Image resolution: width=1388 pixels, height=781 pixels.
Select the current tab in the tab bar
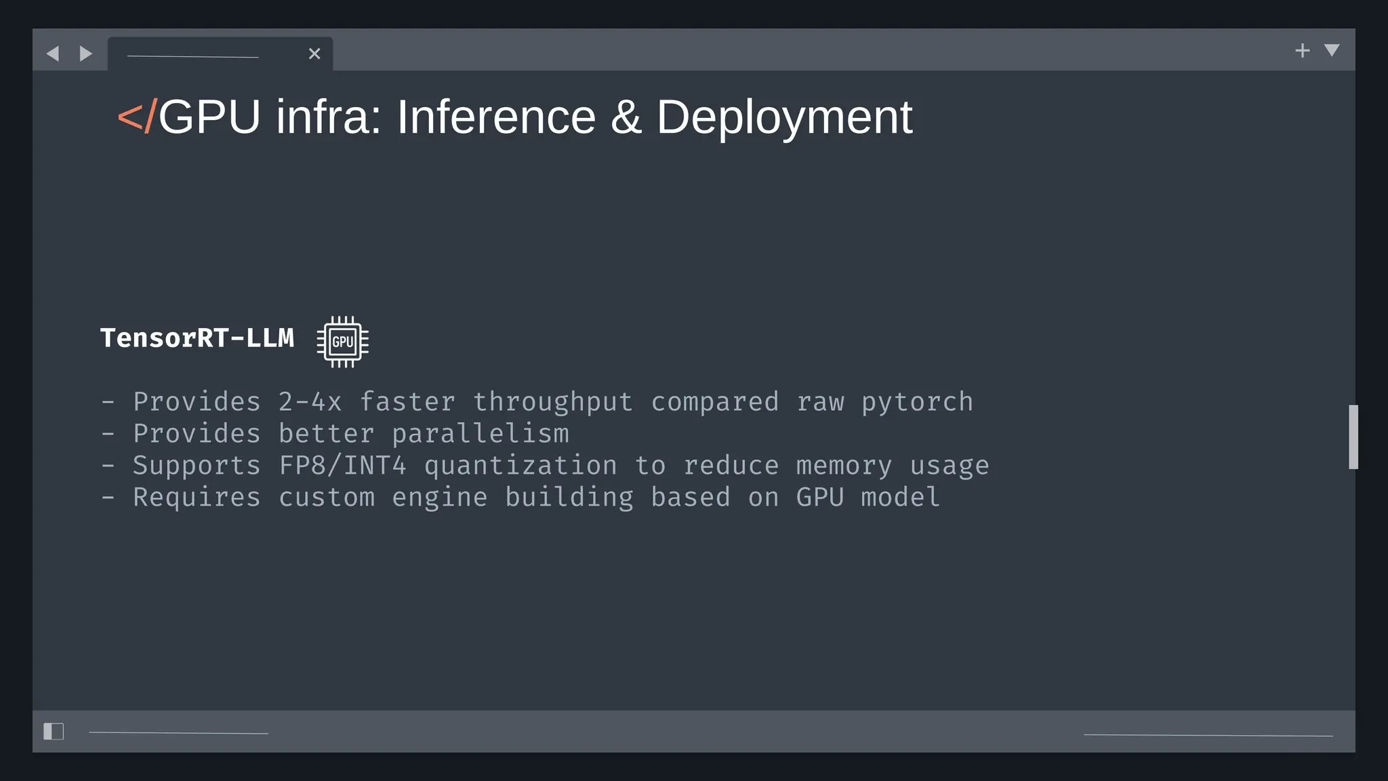(x=220, y=54)
